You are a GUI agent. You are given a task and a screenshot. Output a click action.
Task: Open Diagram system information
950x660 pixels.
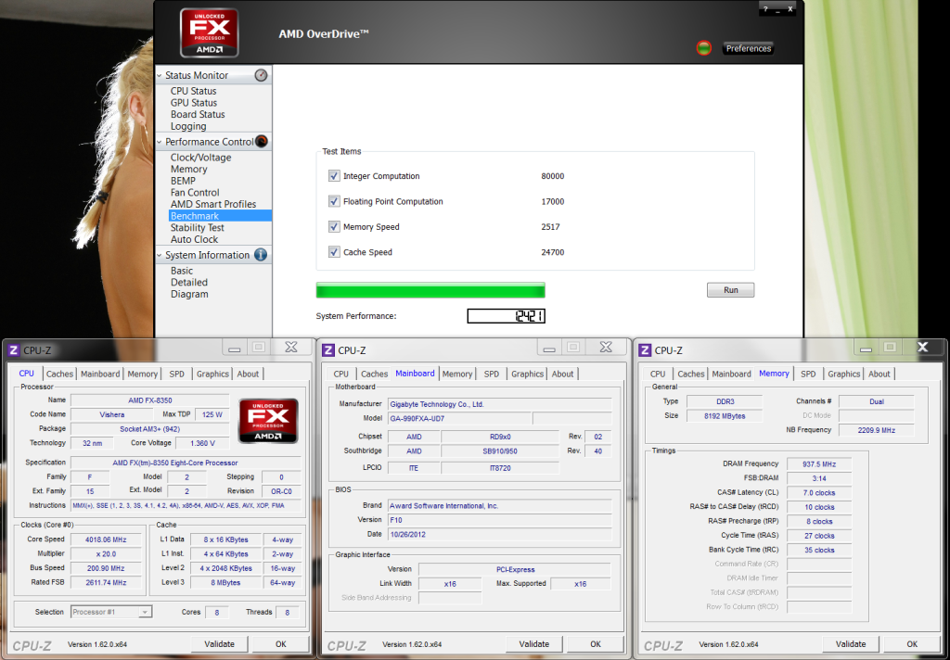pyautogui.click(x=189, y=294)
